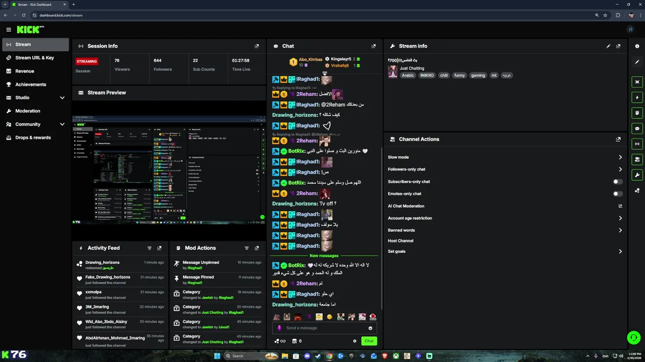This screenshot has height=362, width=645.
Task: Expand Banned words settings
Action: pos(620,230)
